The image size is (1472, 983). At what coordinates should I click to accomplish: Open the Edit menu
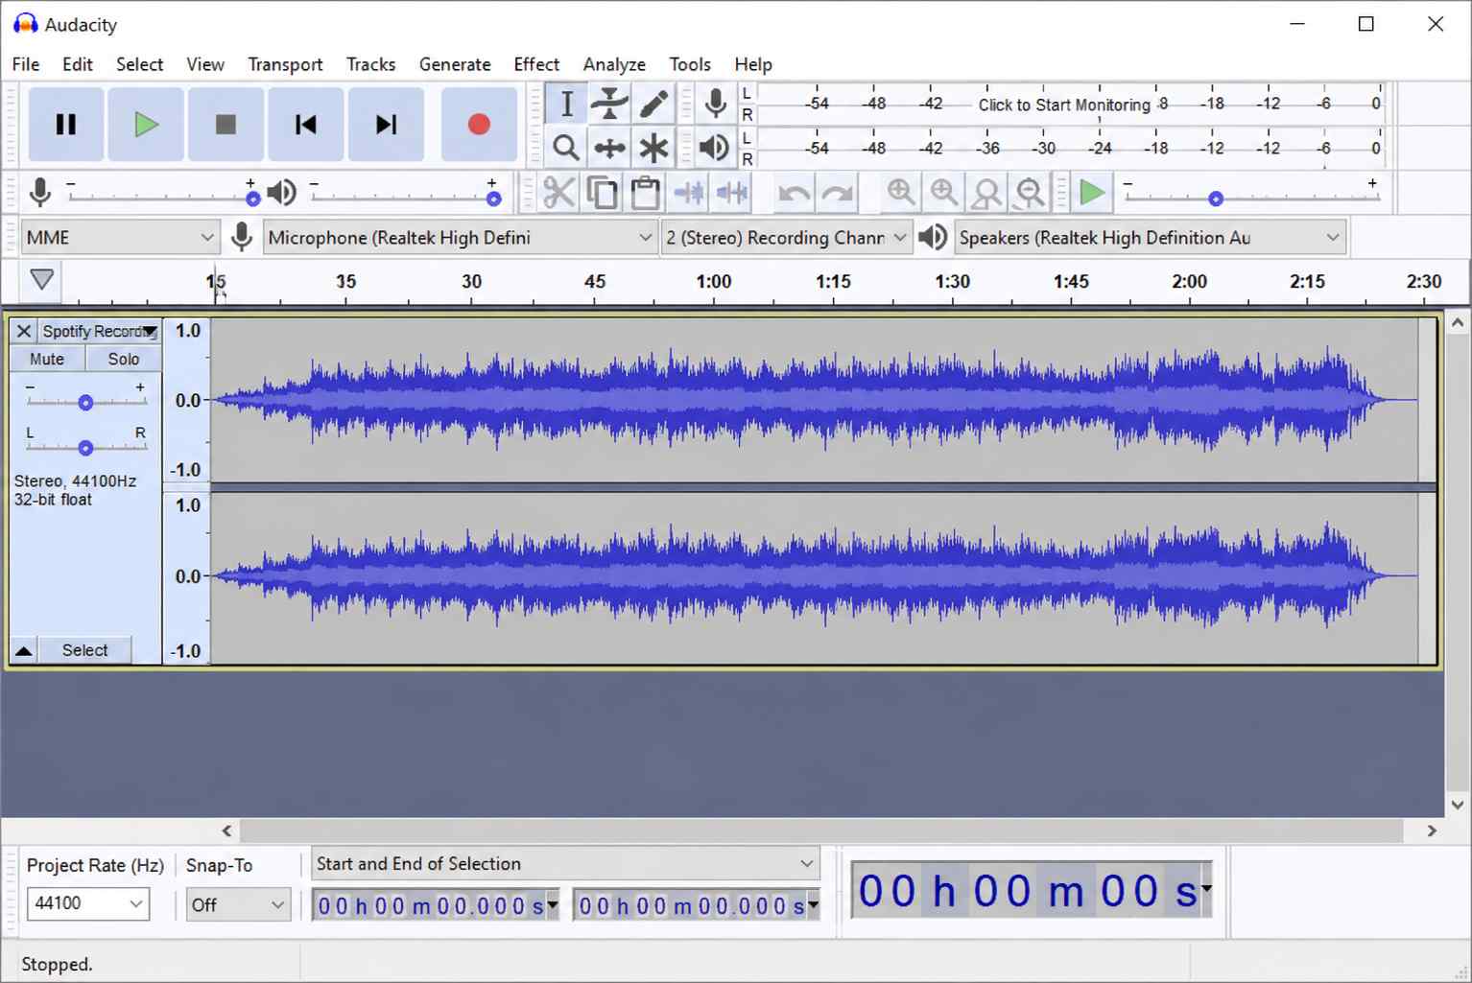pos(78,64)
